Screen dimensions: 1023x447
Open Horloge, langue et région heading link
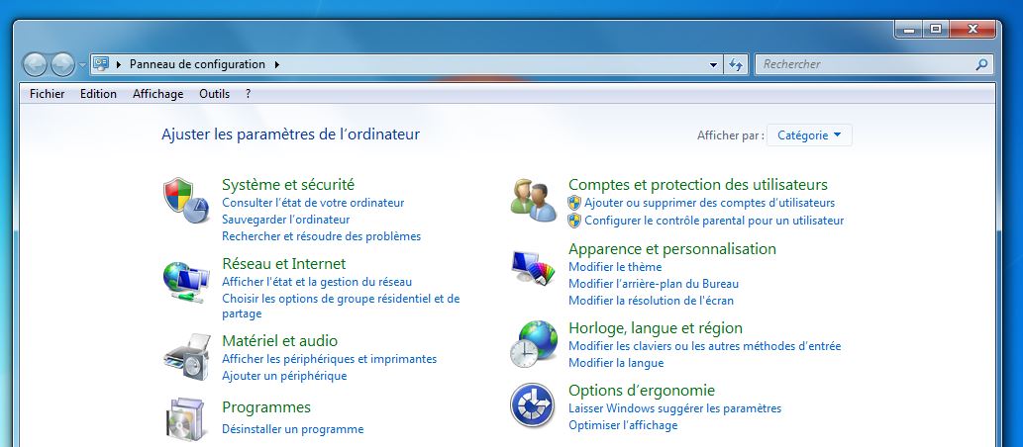click(656, 328)
